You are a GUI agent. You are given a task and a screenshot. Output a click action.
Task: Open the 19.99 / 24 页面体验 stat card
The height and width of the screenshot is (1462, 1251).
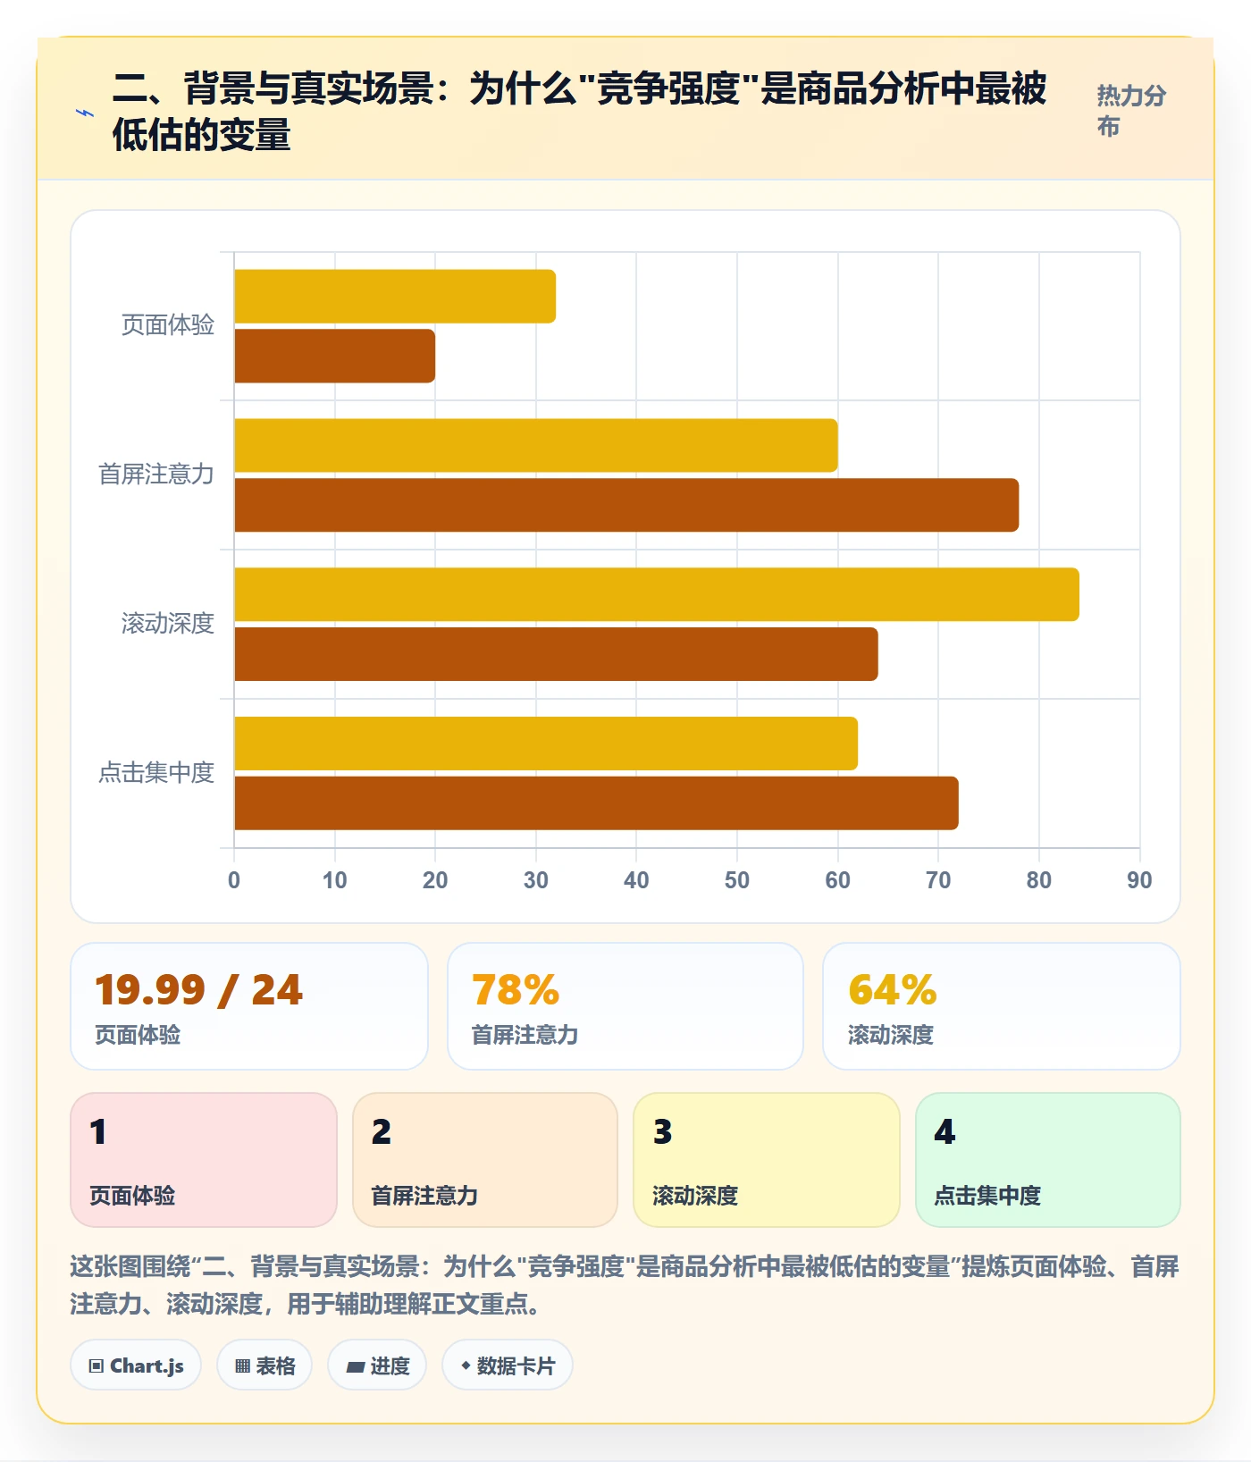[x=249, y=1006]
